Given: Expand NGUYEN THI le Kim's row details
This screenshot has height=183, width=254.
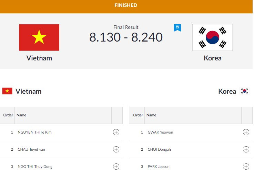Looking at the screenshot, I should [116, 132].
